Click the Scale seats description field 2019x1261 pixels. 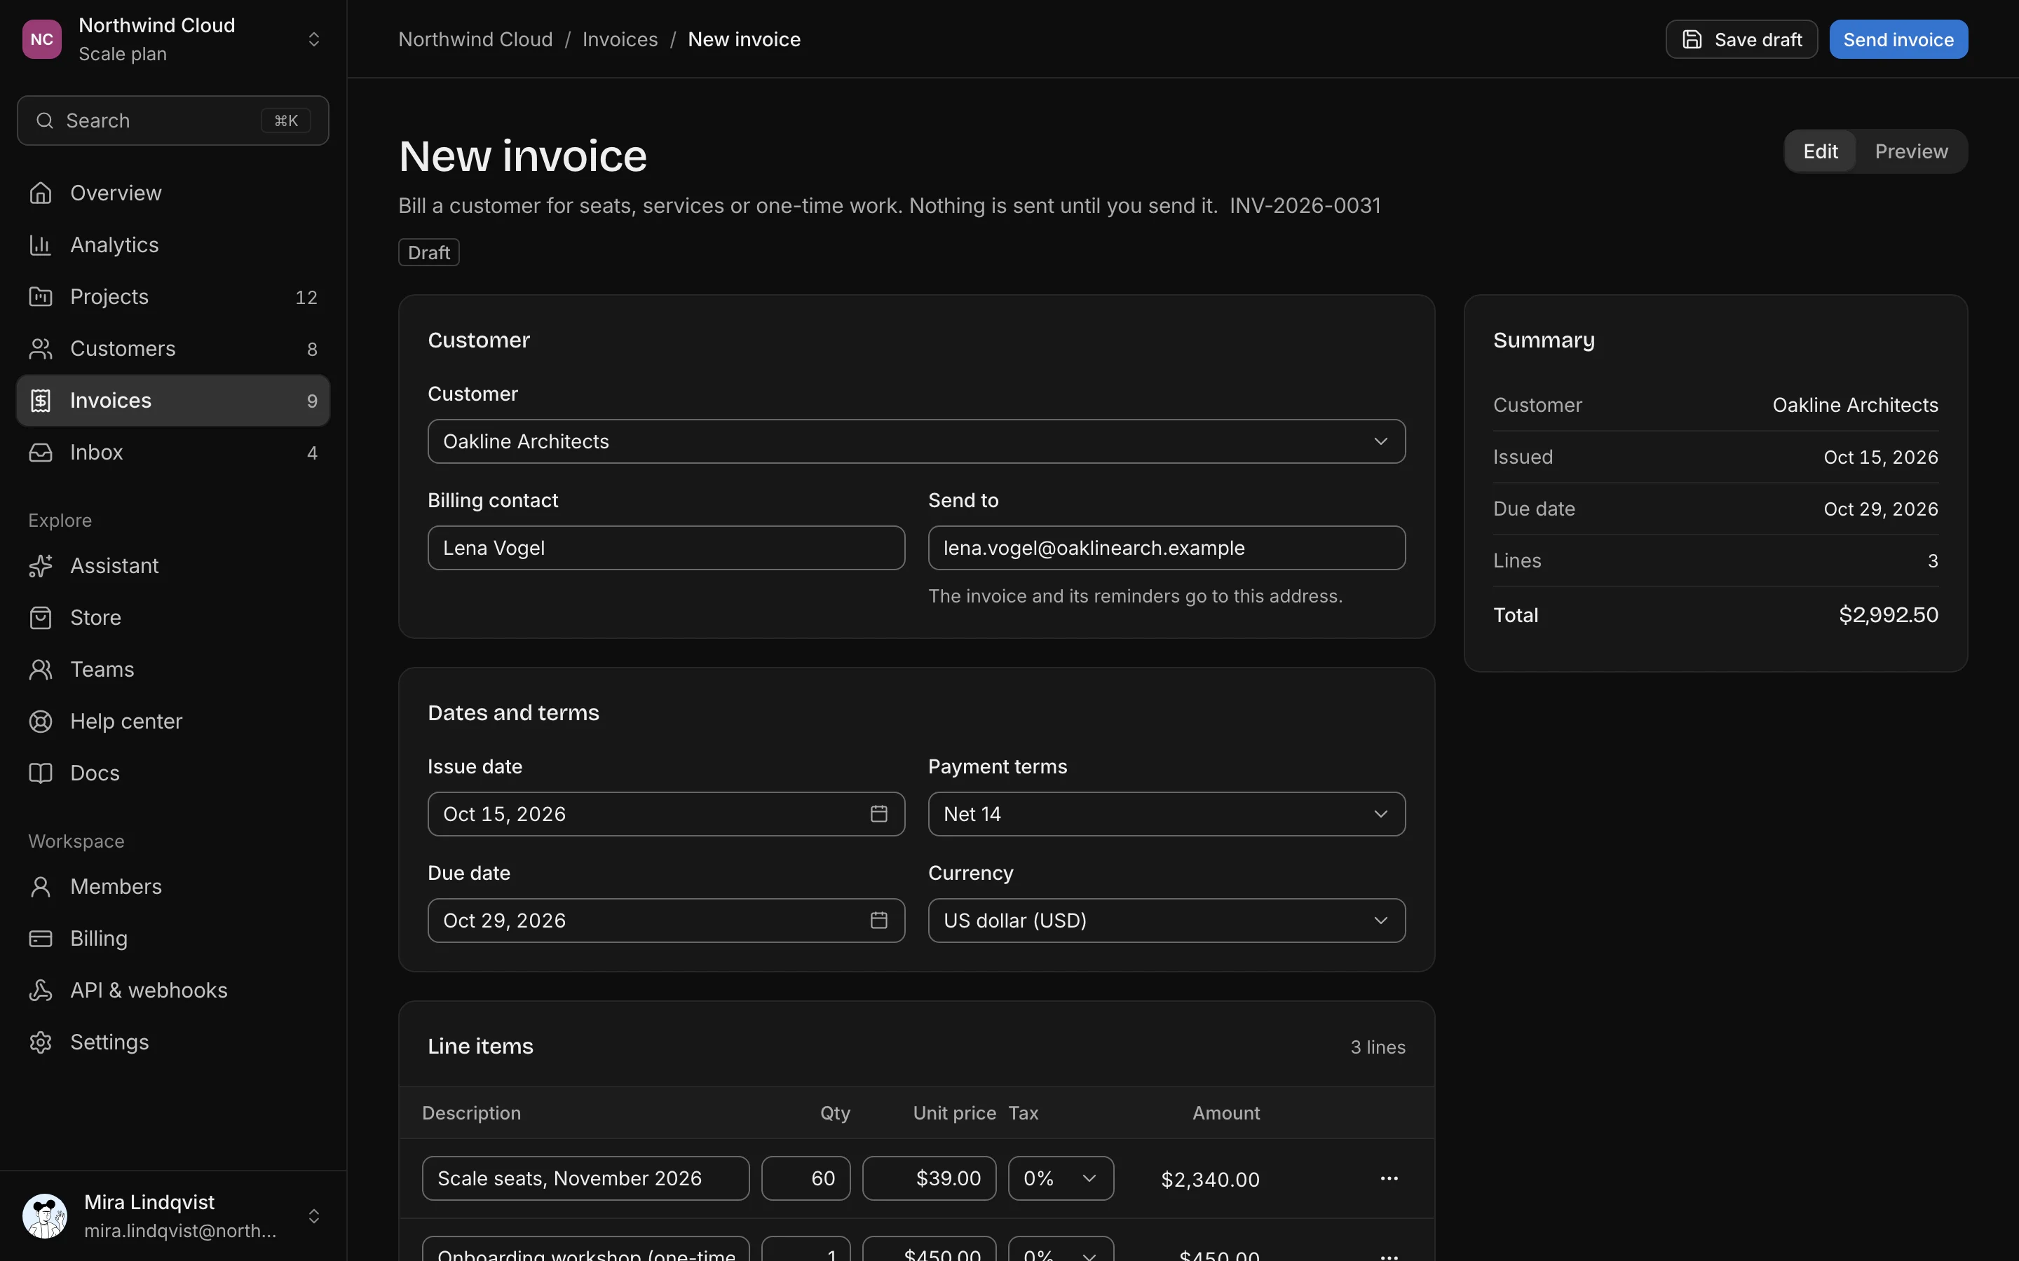point(585,1178)
